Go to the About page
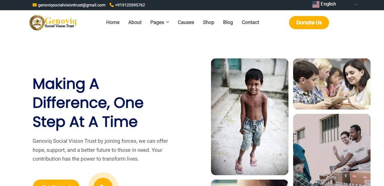The width and height of the screenshot is (384, 186). tap(135, 22)
